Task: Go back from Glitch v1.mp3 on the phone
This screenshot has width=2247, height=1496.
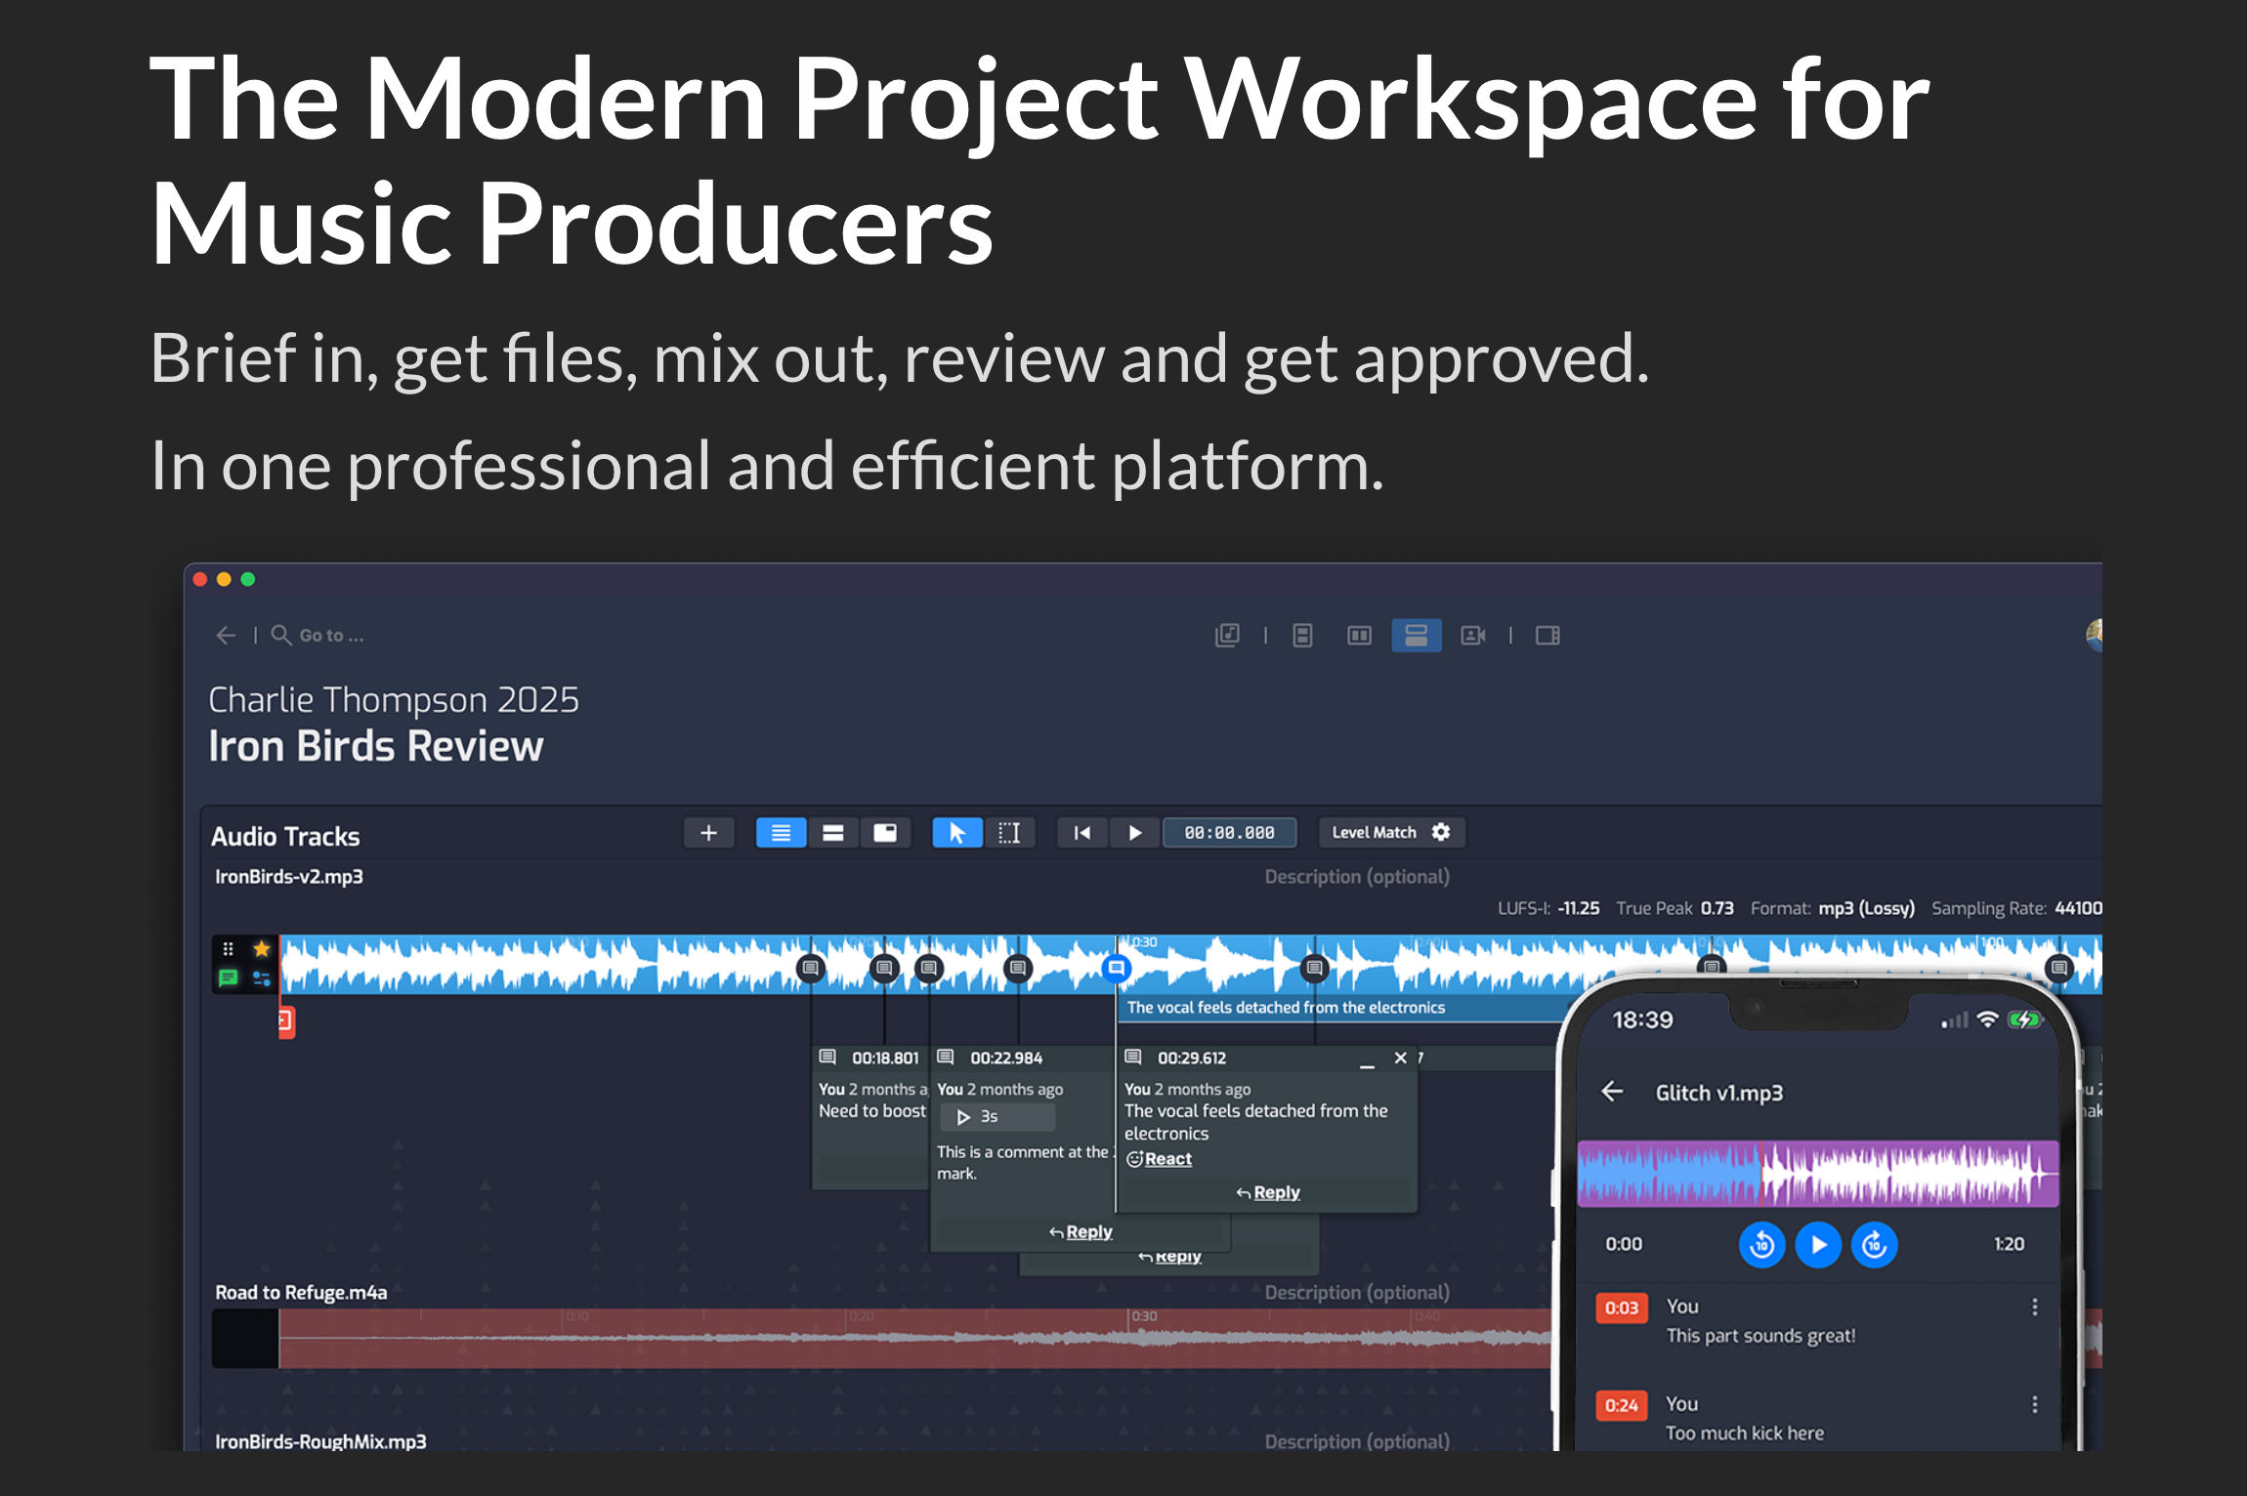Action: point(1612,1092)
